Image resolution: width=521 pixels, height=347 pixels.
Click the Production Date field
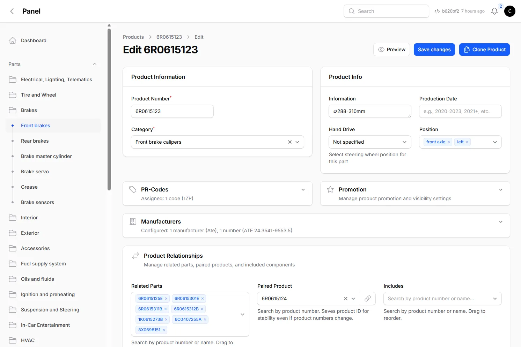(460, 111)
